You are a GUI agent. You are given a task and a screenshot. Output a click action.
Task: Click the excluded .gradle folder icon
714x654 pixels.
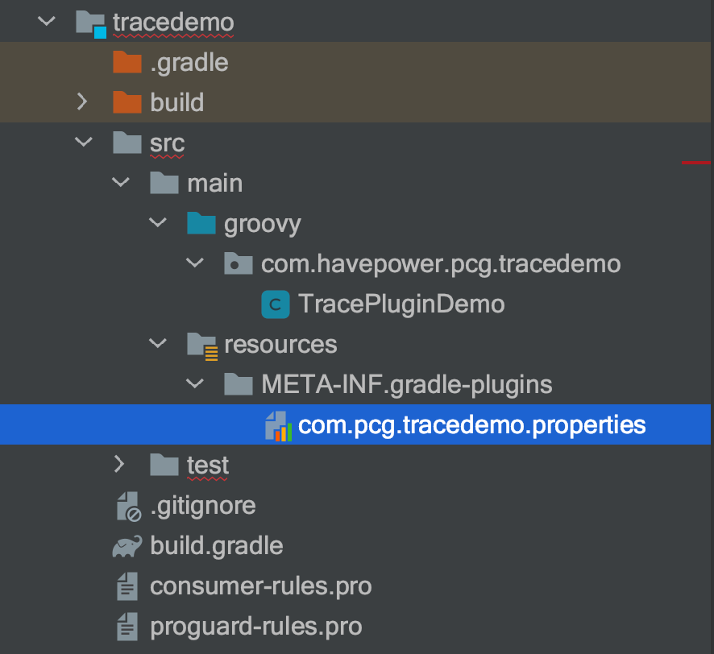127,62
